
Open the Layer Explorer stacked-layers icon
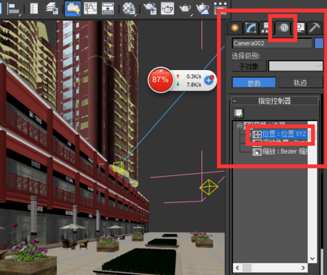point(52,8)
